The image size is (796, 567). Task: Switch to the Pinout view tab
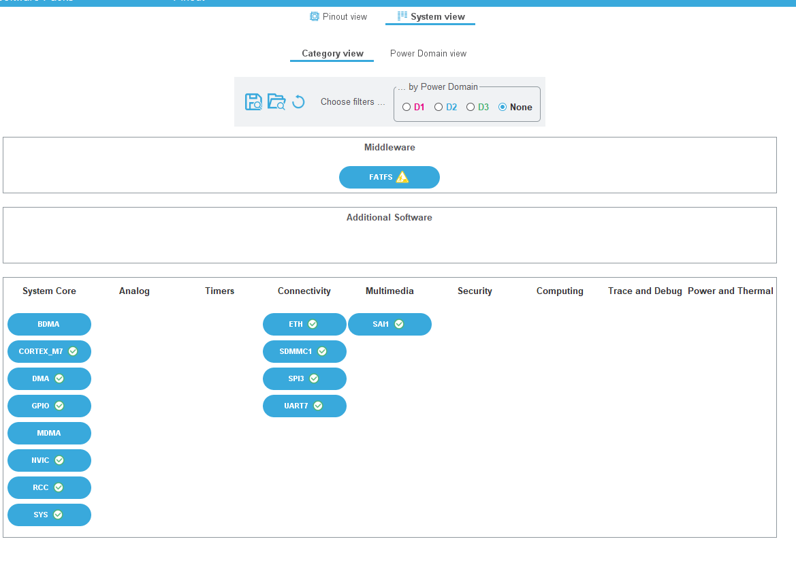click(338, 17)
